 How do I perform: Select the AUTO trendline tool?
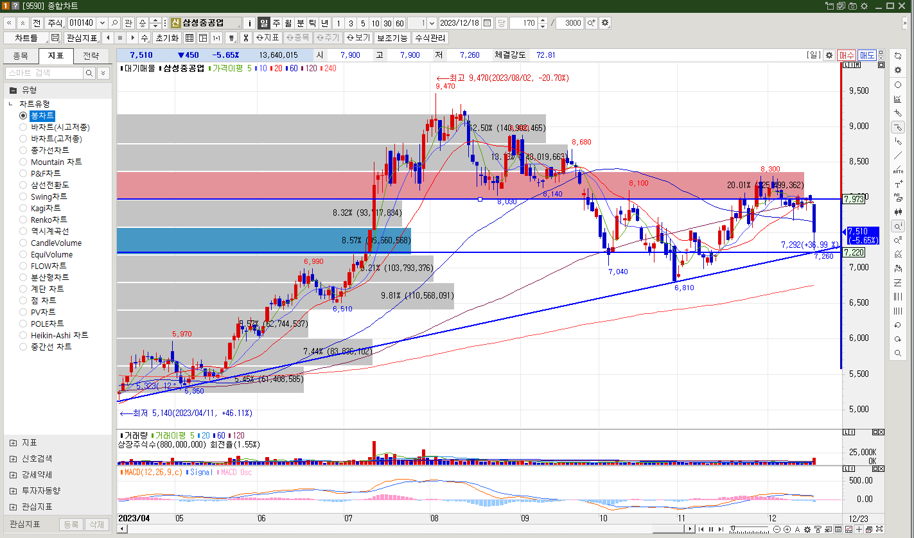pyautogui.click(x=898, y=169)
